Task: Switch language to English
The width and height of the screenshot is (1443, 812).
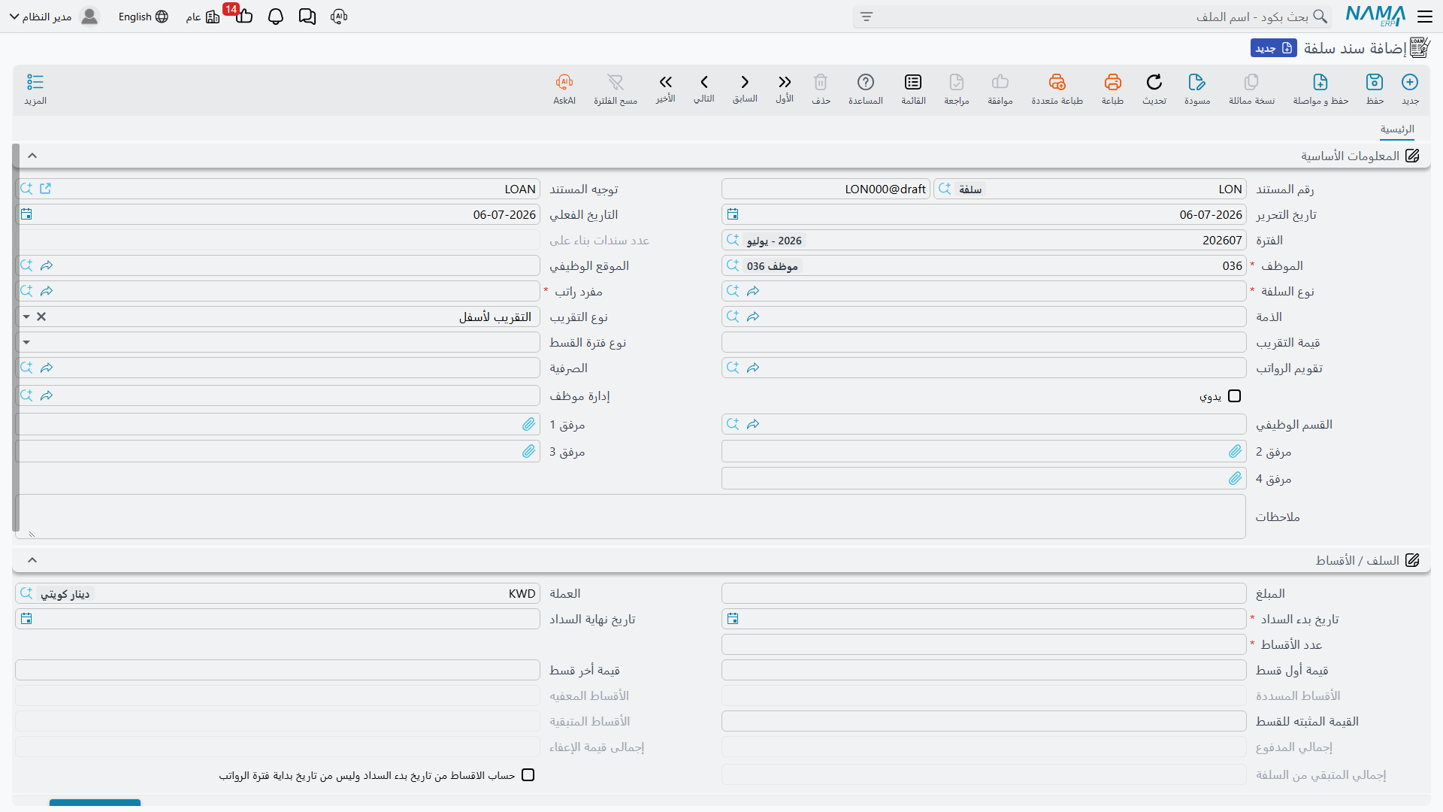Action: click(143, 17)
